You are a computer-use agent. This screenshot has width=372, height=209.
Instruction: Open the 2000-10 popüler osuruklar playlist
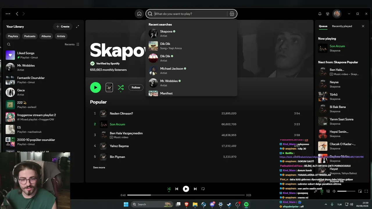[x=43, y=142]
